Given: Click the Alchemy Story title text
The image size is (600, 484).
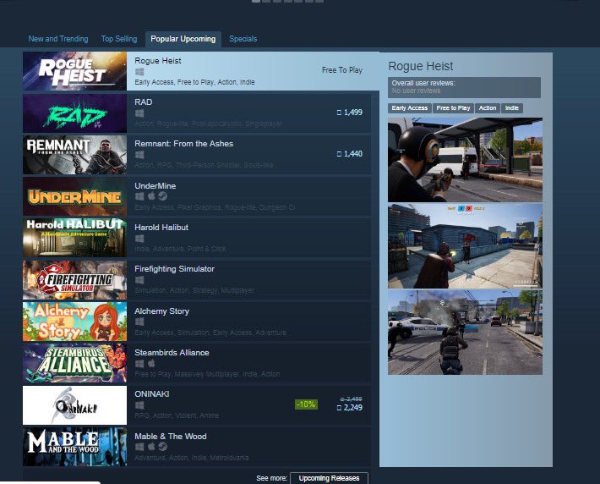Looking at the screenshot, I should pyautogui.click(x=162, y=311).
